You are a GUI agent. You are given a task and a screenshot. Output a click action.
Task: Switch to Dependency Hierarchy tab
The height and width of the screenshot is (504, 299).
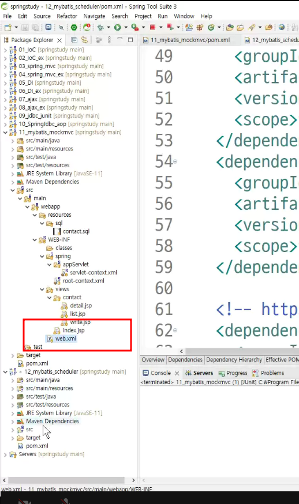(x=234, y=360)
